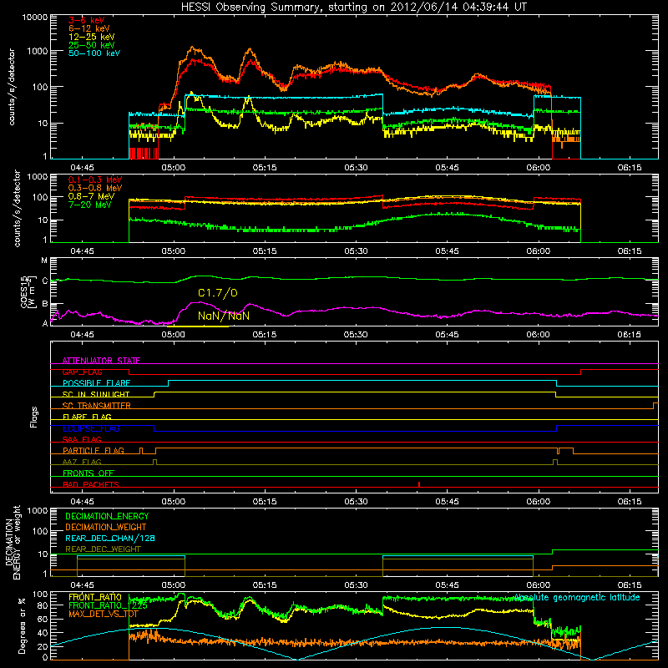Select the BAD_PACKETS flag label
Viewport: 668px width, 668px height.
(91, 484)
